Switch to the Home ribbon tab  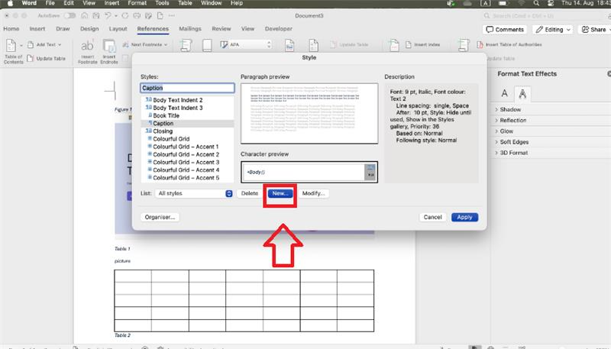pos(11,29)
